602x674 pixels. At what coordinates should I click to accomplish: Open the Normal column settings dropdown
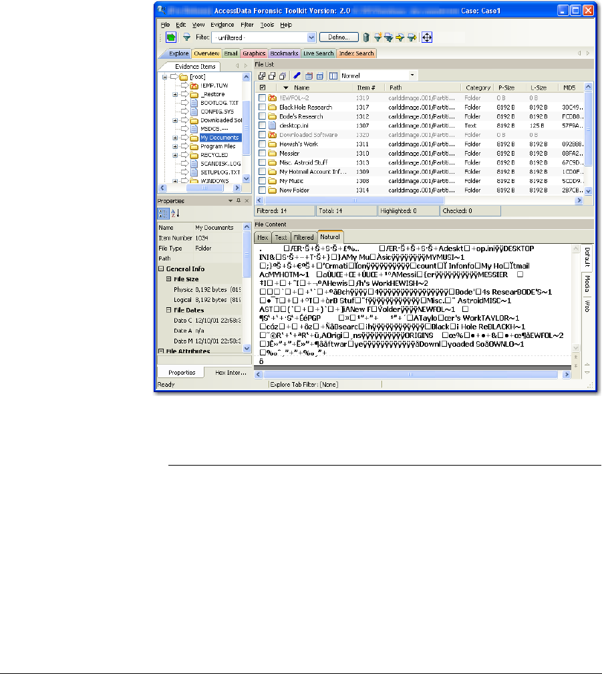tap(412, 75)
